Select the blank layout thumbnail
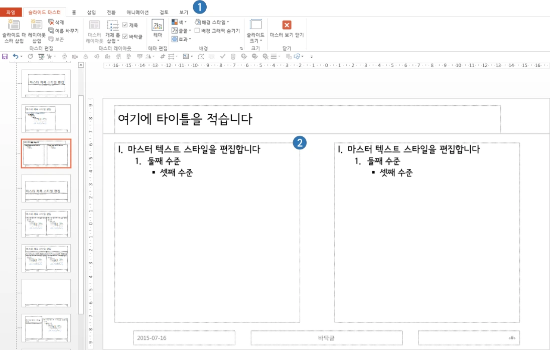This screenshot has width=550, height=350. coord(46,293)
